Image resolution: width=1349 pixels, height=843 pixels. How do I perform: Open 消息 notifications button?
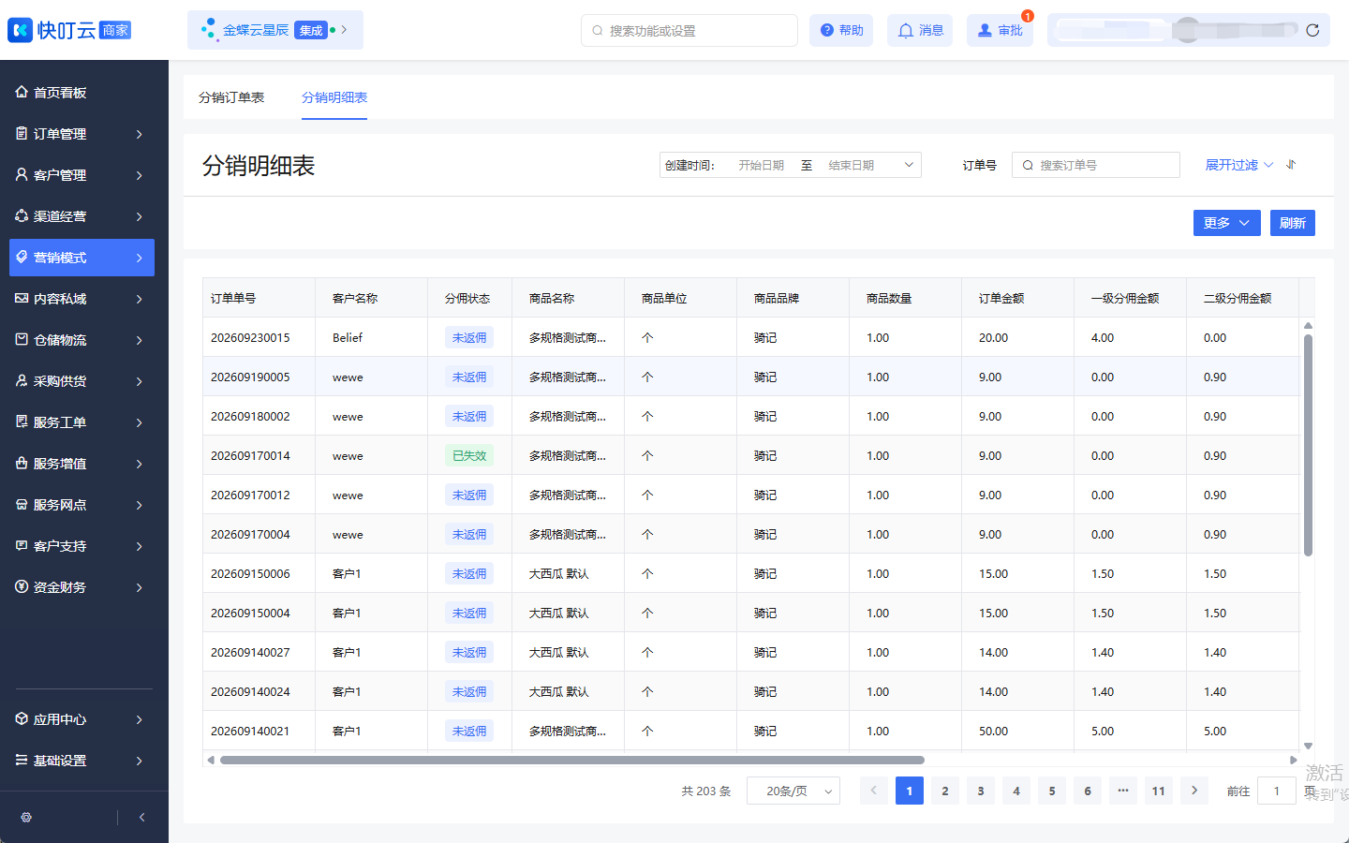920,30
